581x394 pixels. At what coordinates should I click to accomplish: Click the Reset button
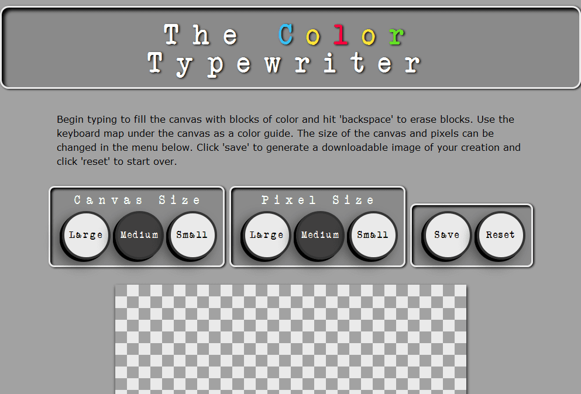(x=501, y=235)
